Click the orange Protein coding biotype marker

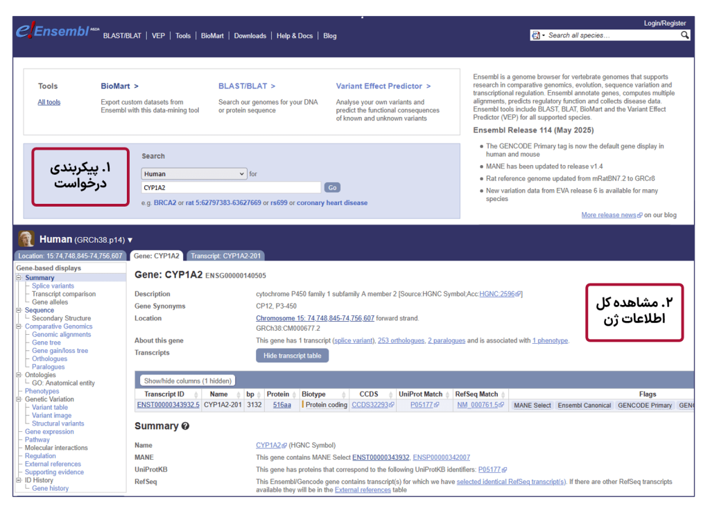[x=302, y=405]
